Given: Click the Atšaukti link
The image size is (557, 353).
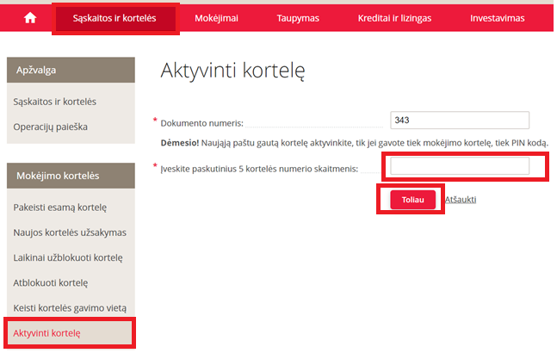Looking at the screenshot, I should [x=461, y=200].
